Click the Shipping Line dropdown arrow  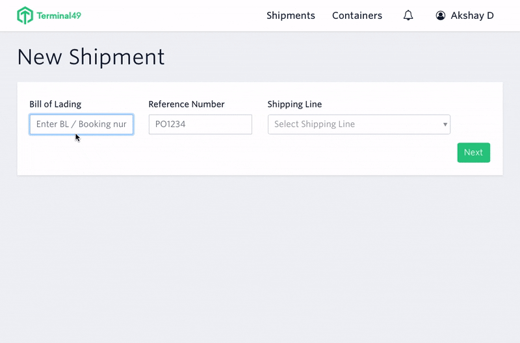pos(445,124)
